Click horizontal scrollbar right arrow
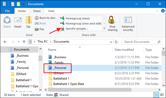Image resolution: width=166 pixels, height=98 pixels. [x=159, y=90]
